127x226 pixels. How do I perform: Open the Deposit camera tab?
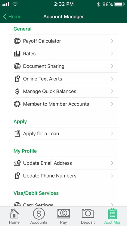click(x=88, y=216)
